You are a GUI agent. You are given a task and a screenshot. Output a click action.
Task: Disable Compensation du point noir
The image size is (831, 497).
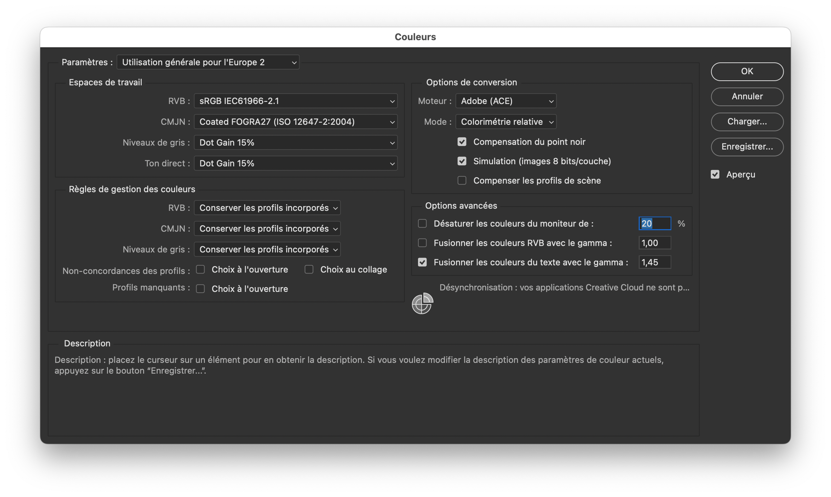click(461, 142)
